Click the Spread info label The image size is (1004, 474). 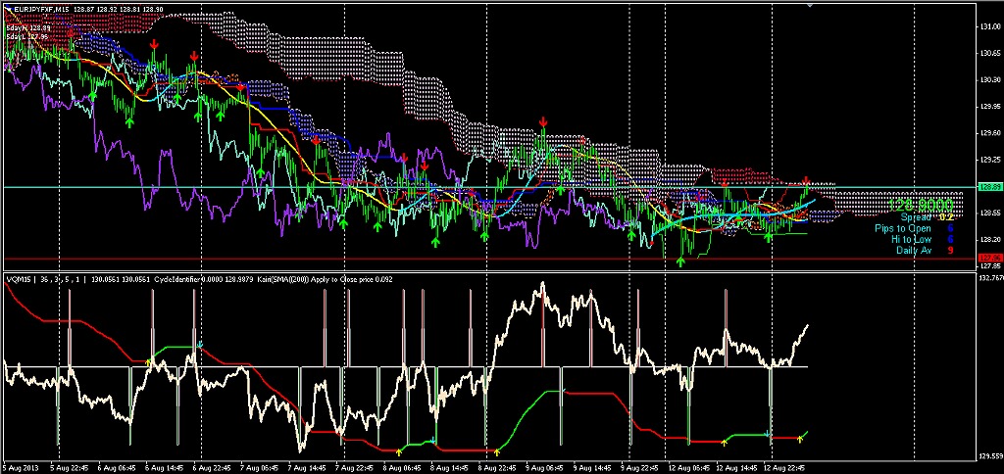[915, 217]
